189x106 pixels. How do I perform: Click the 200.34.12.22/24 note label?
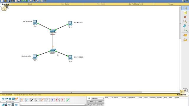tap(79, 57)
